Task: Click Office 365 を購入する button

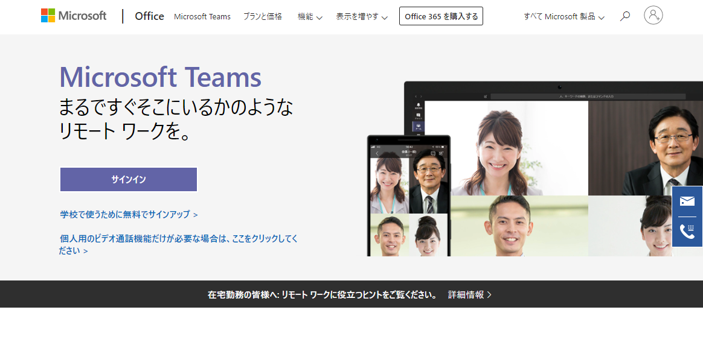Action: tap(441, 16)
